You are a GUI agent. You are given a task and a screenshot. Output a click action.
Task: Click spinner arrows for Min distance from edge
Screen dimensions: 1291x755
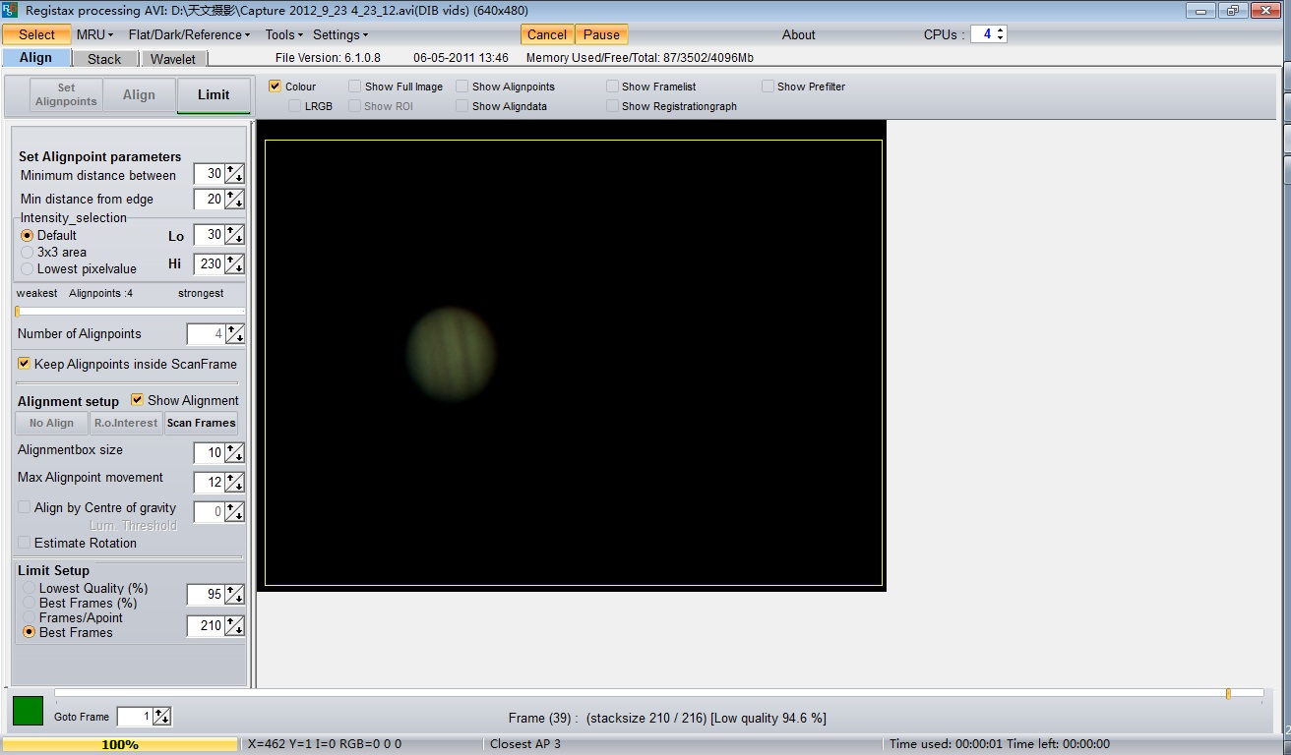tap(234, 200)
